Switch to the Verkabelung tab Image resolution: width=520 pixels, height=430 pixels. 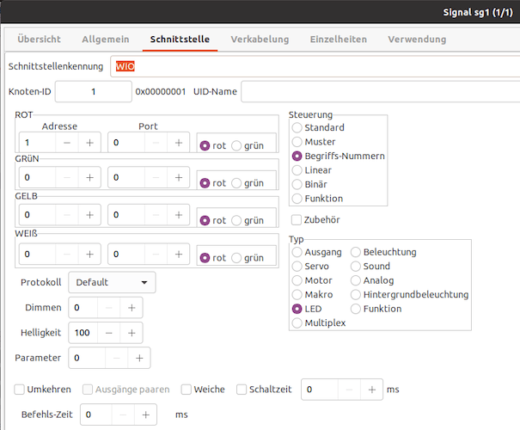tap(260, 40)
